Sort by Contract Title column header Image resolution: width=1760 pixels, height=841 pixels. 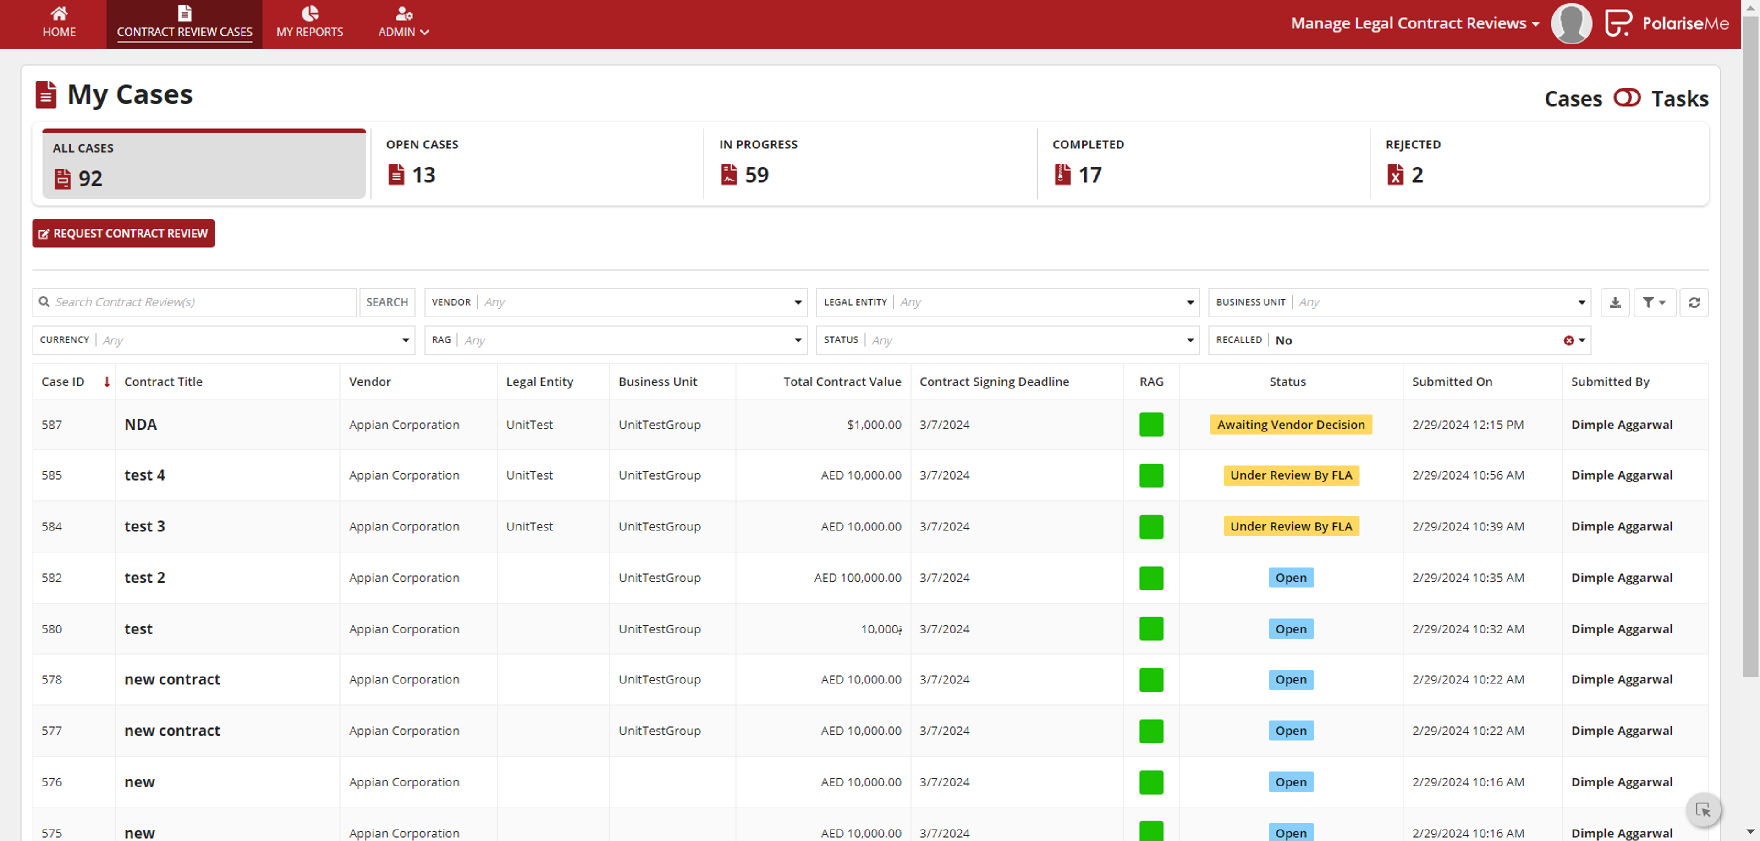click(163, 382)
